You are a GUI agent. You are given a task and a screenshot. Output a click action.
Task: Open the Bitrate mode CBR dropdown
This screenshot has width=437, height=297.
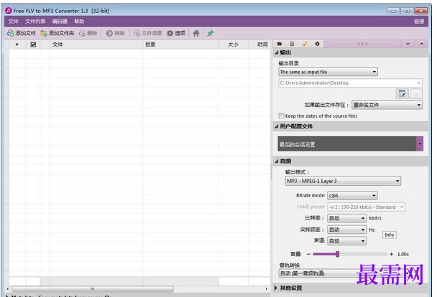(x=352, y=196)
